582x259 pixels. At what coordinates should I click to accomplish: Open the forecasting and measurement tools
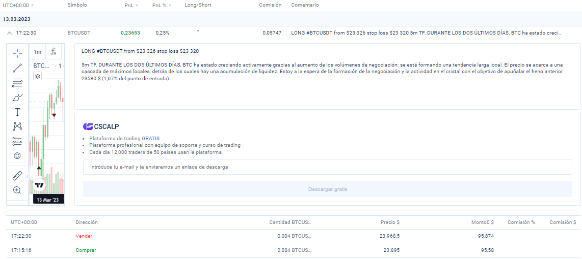(x=17, y=141)
